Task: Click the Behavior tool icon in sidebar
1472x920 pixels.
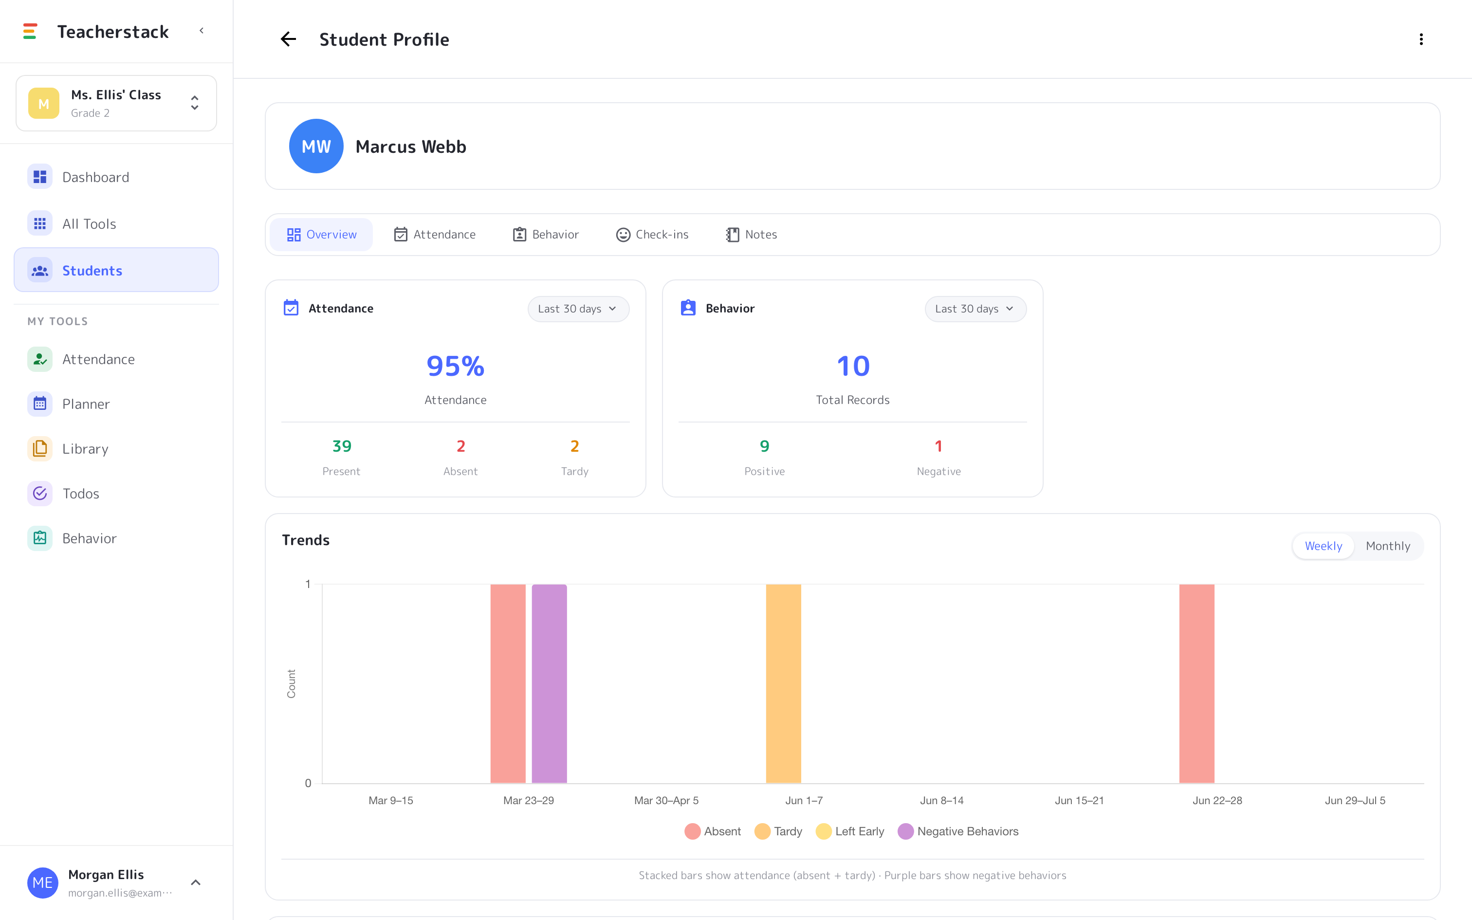Action: [40, 538]
